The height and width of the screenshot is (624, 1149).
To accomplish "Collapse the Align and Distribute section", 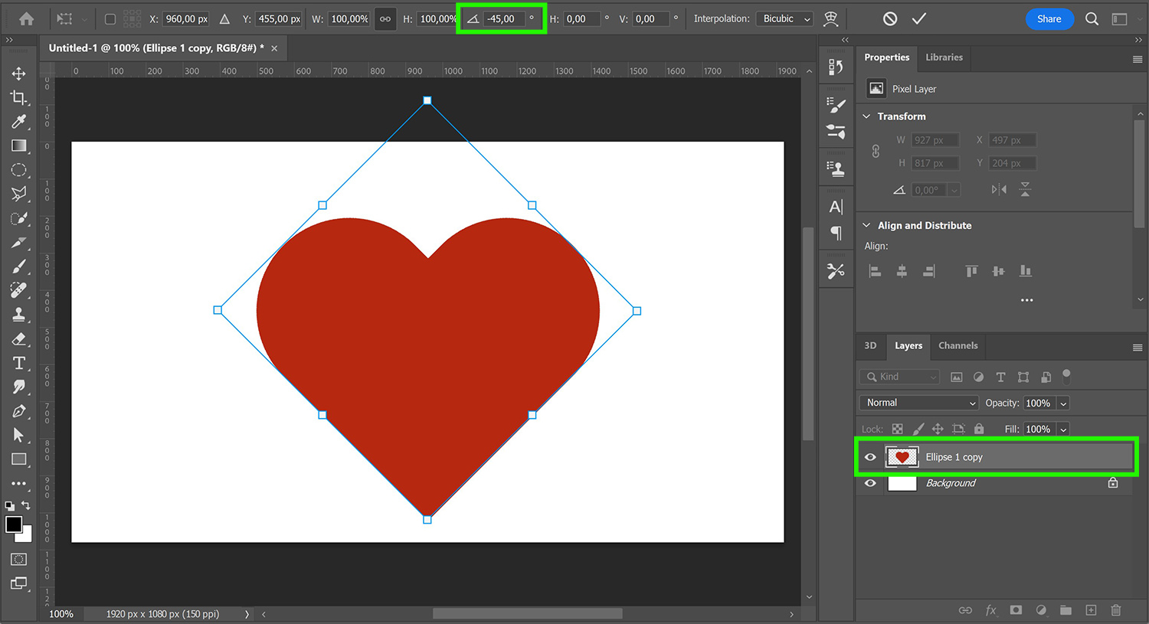I will tap(866, 225).
